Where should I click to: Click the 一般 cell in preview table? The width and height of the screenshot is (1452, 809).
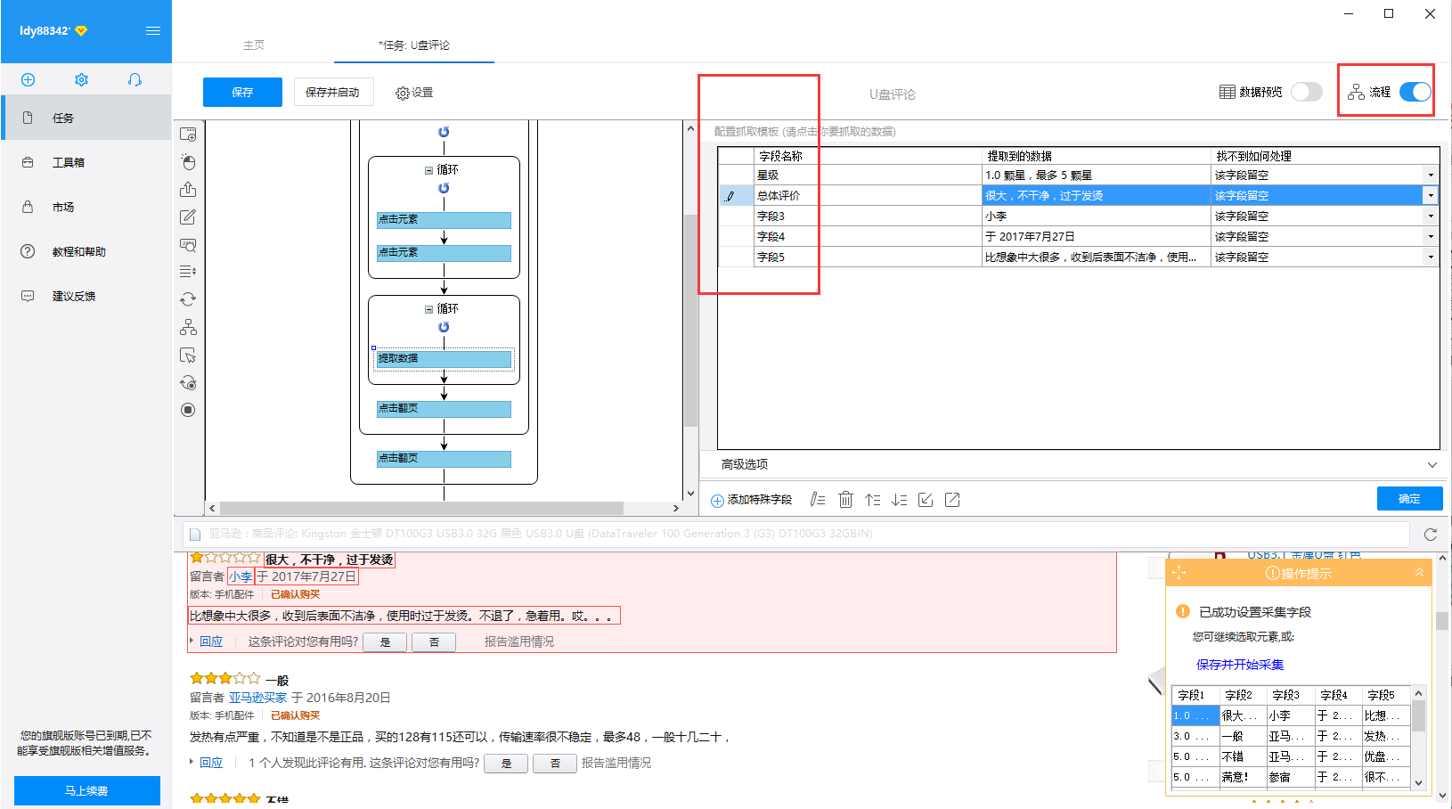(1242, 736)
